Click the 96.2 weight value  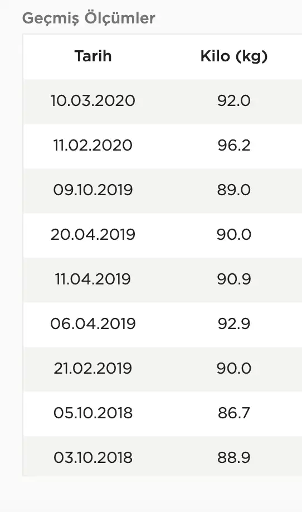point(234,146)
